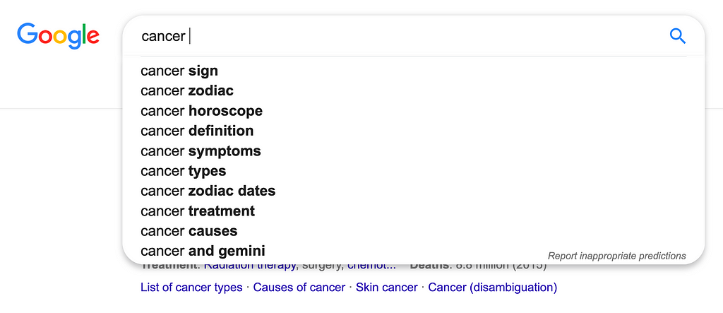Click "Report inappropriate predictions"
Viewport: 723px width, 313px height.
coord(616,256)
